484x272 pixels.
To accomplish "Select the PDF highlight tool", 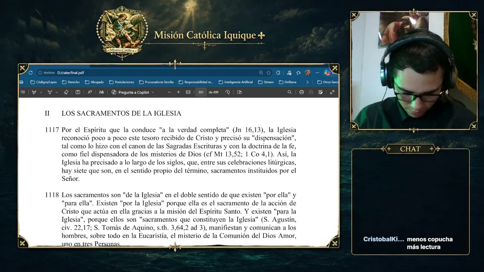I will 34,92.
